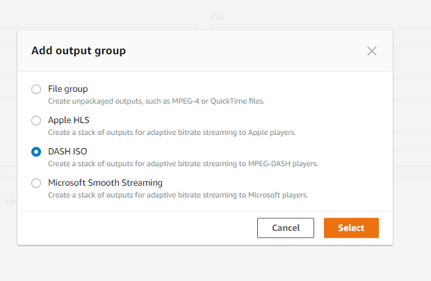The image size is (431, 281).
Task: Click the PID label in the background
Action: (x=218, y=16)
